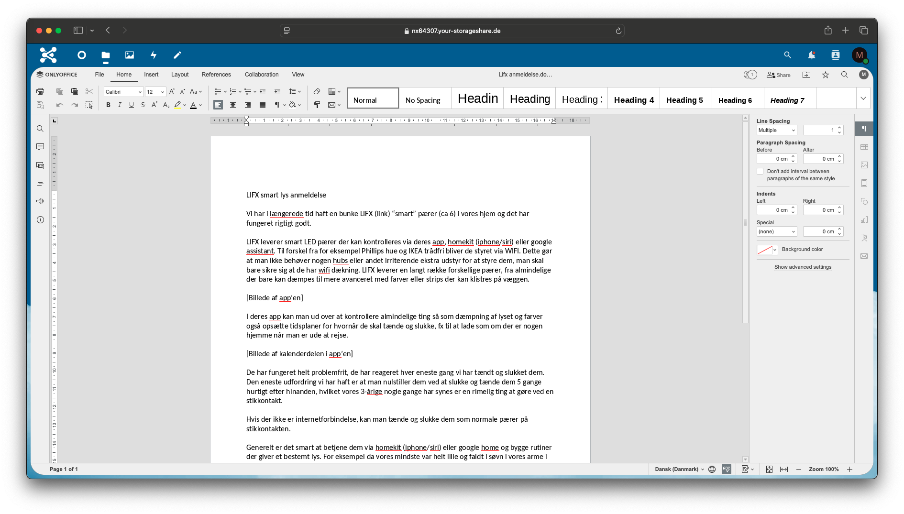Toggle justified text alignment

click(263, 105)
